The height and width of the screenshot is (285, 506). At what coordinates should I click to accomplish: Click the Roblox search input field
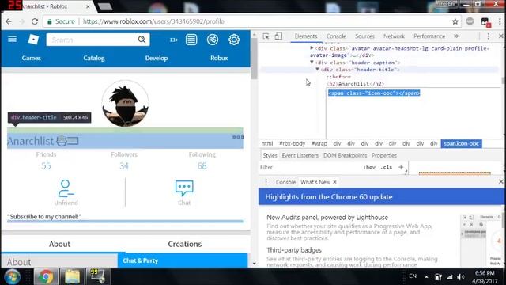coord(98,40)
